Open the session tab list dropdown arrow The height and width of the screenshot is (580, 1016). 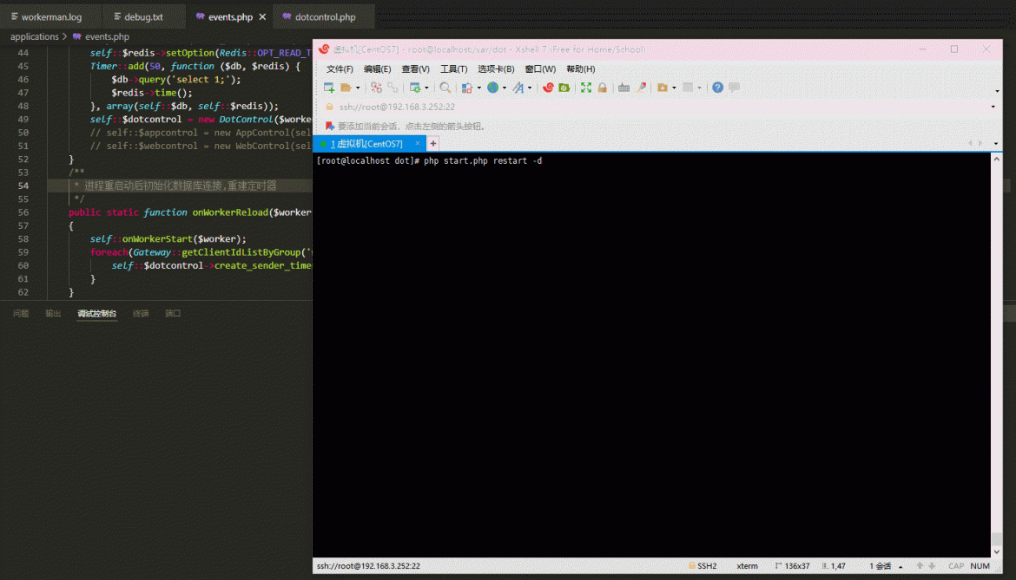click(x=995, y=144)
